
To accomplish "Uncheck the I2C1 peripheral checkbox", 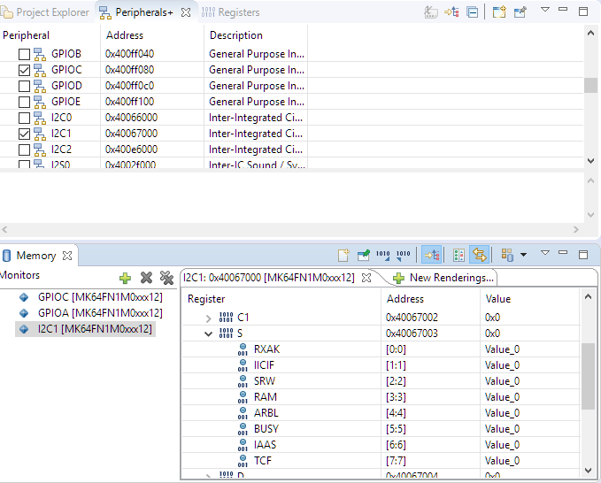I will click(25, 134).
